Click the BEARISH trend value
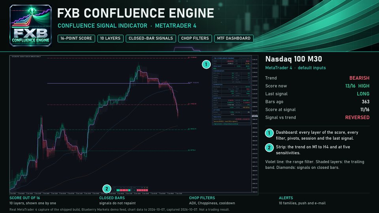 coord(359,78)
